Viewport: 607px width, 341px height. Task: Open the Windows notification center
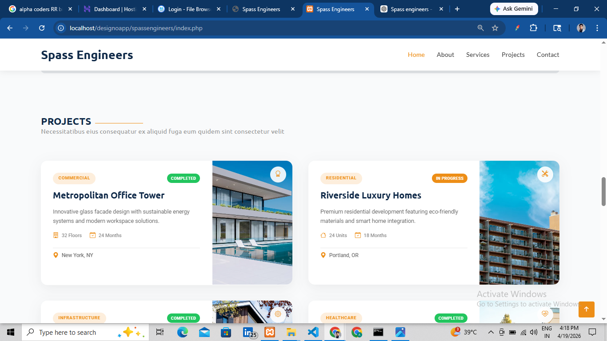pos(592,332)
